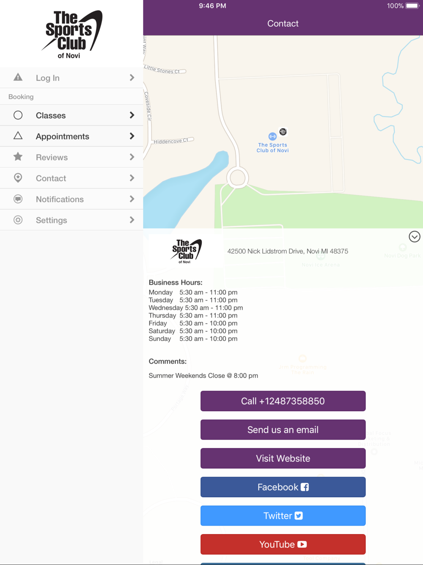Open the Appointments menu item
This screenshot has width=423, height=565.
click(x=71, y=136)
